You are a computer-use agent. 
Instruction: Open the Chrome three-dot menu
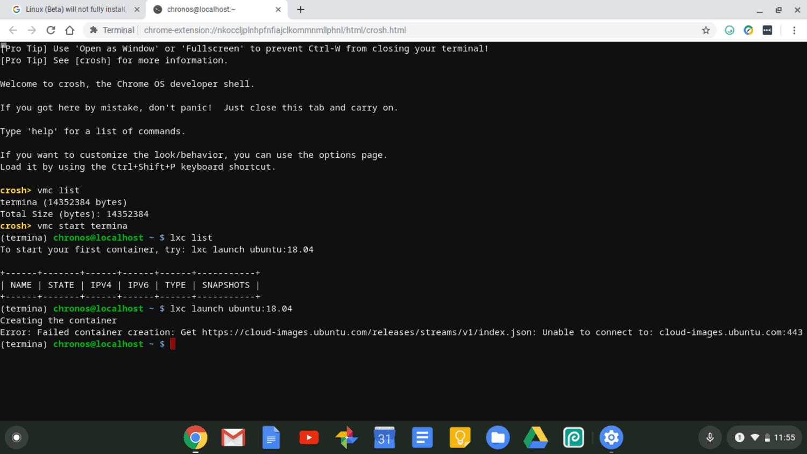794,30
